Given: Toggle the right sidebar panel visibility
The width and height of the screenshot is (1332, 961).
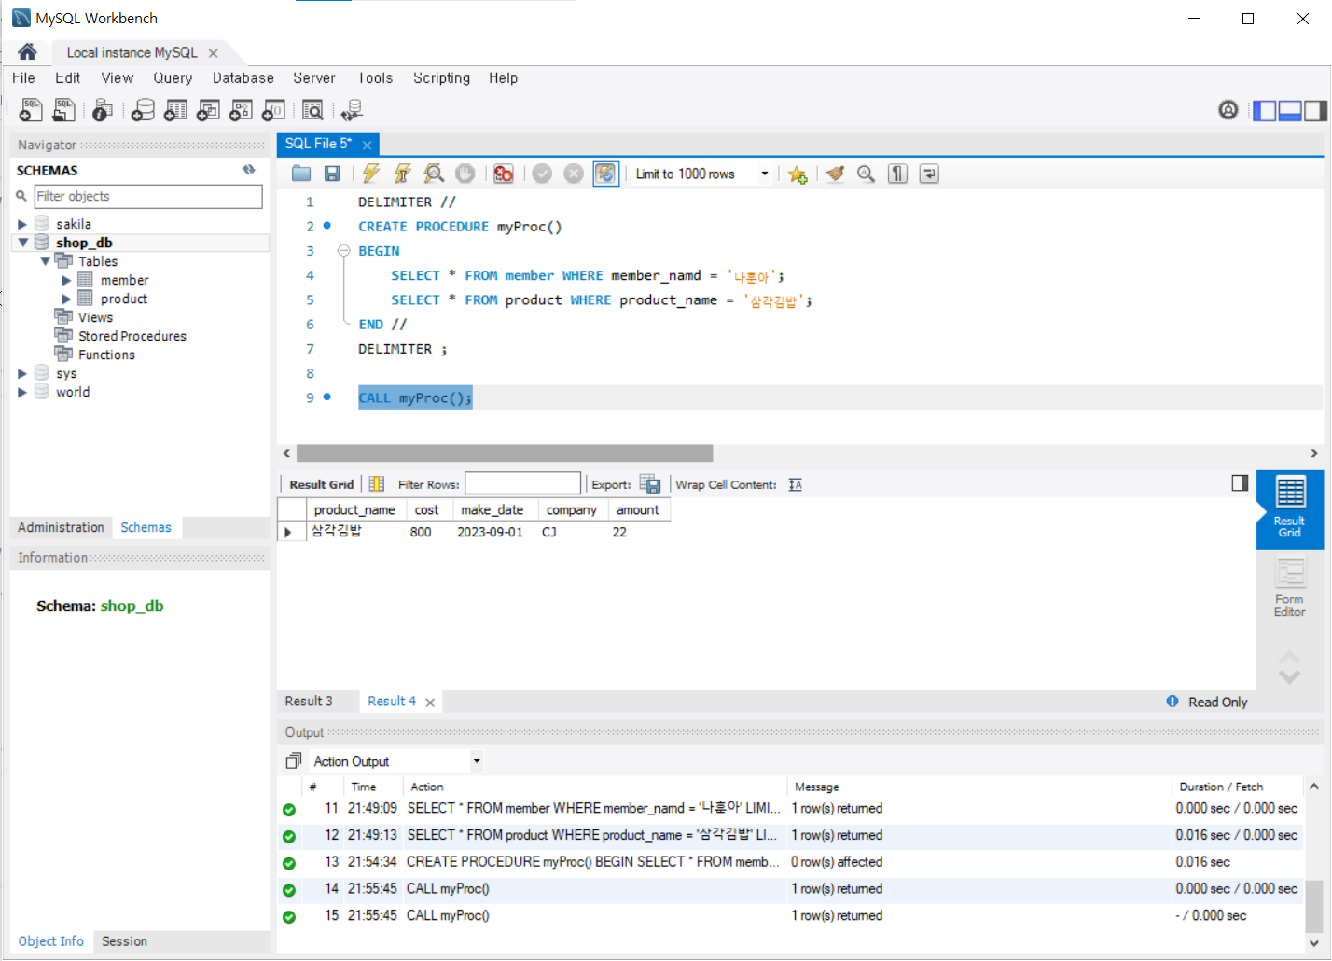Looking at the screenshot, I should (1315, 111).
